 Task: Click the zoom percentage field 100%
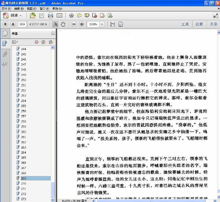(93, 24)
